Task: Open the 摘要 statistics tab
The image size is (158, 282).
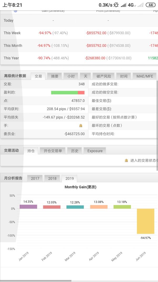Action: 55,76
